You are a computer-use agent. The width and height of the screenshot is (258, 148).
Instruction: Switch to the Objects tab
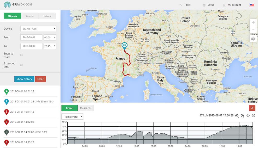point(13,16)
